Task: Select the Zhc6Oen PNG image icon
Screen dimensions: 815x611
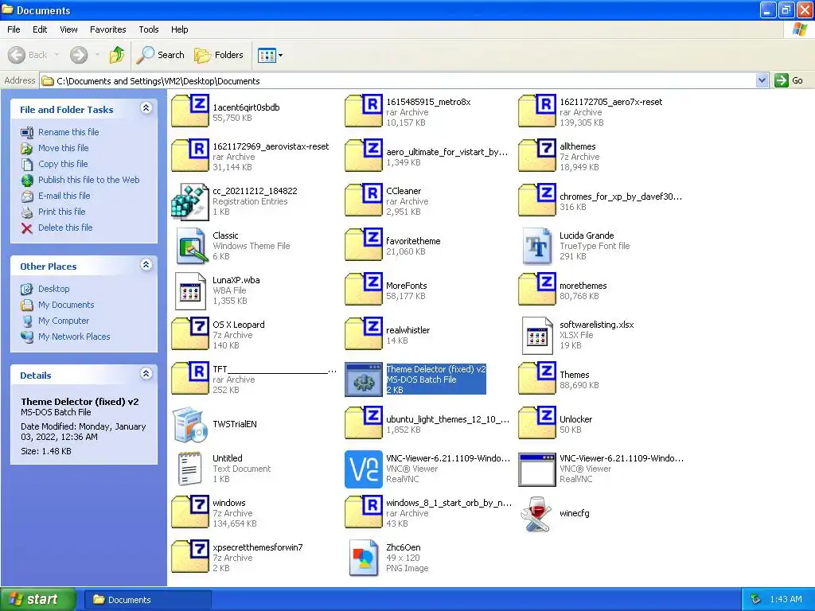Action: click(364, 558)
